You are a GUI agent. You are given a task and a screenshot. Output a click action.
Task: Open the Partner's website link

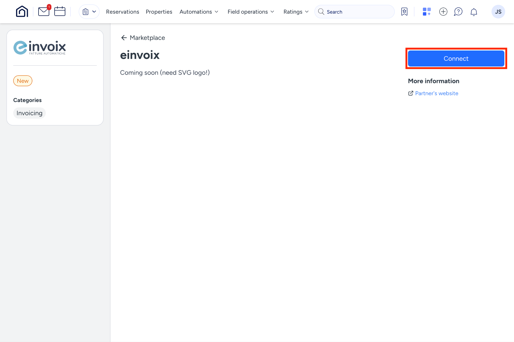pyautogui.click(x=437, y=93)
